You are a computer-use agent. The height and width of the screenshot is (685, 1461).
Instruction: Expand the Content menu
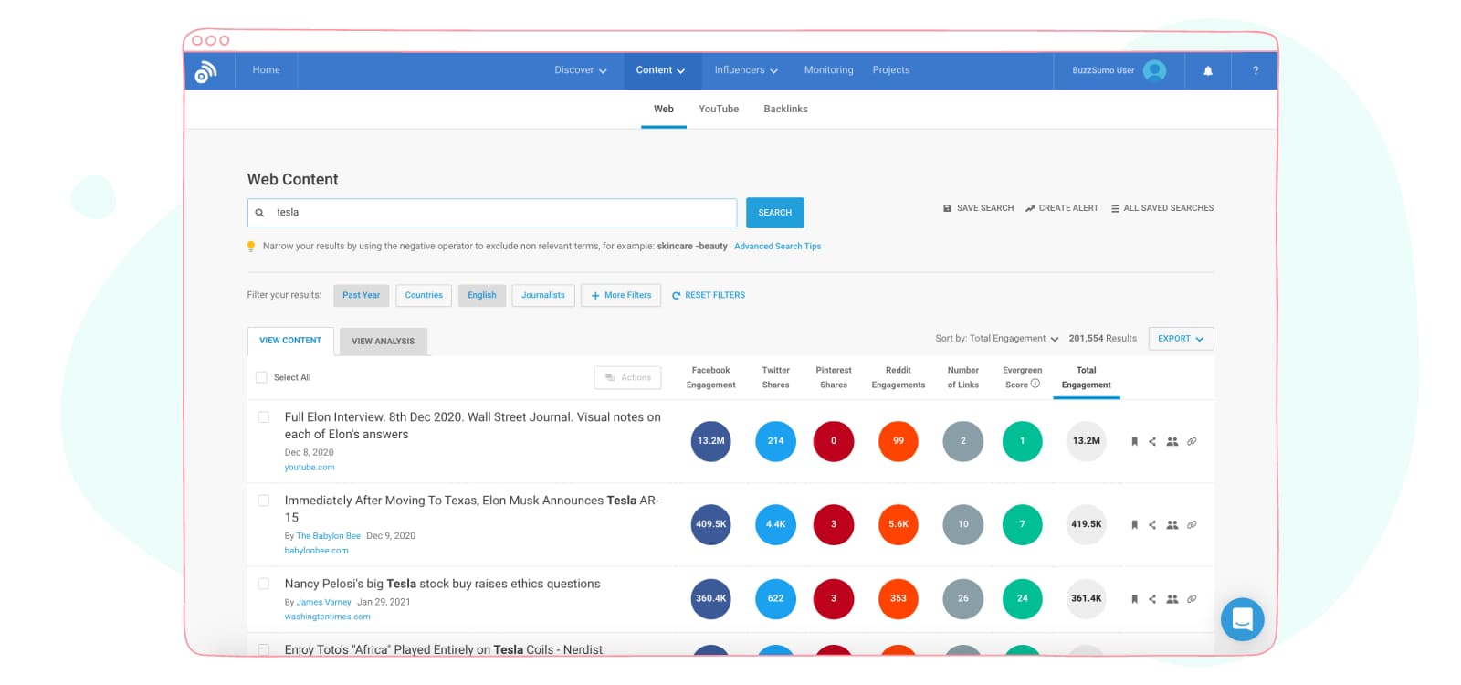click(660, 70)
